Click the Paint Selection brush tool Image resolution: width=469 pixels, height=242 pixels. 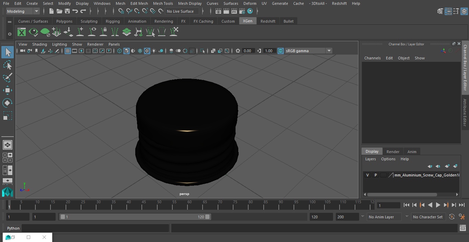8,78
